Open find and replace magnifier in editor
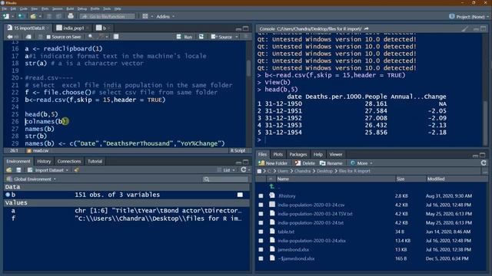Screen dimensions: 492x276 click(91, 37)
